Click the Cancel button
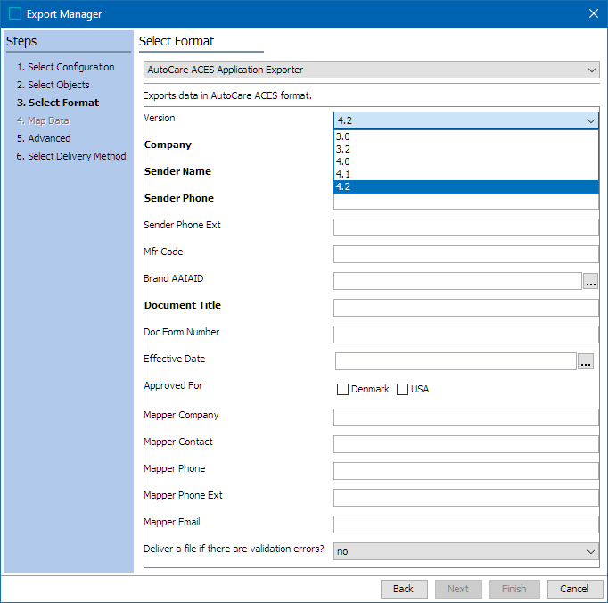 (575, 589)
